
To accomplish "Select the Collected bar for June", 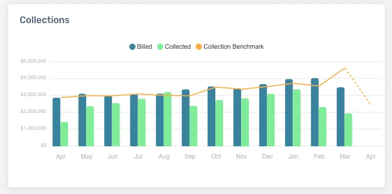I will (116, 125).
